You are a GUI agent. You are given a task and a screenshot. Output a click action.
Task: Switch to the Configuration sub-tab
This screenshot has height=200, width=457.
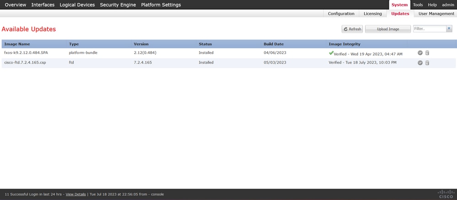(x=341, y=13)
